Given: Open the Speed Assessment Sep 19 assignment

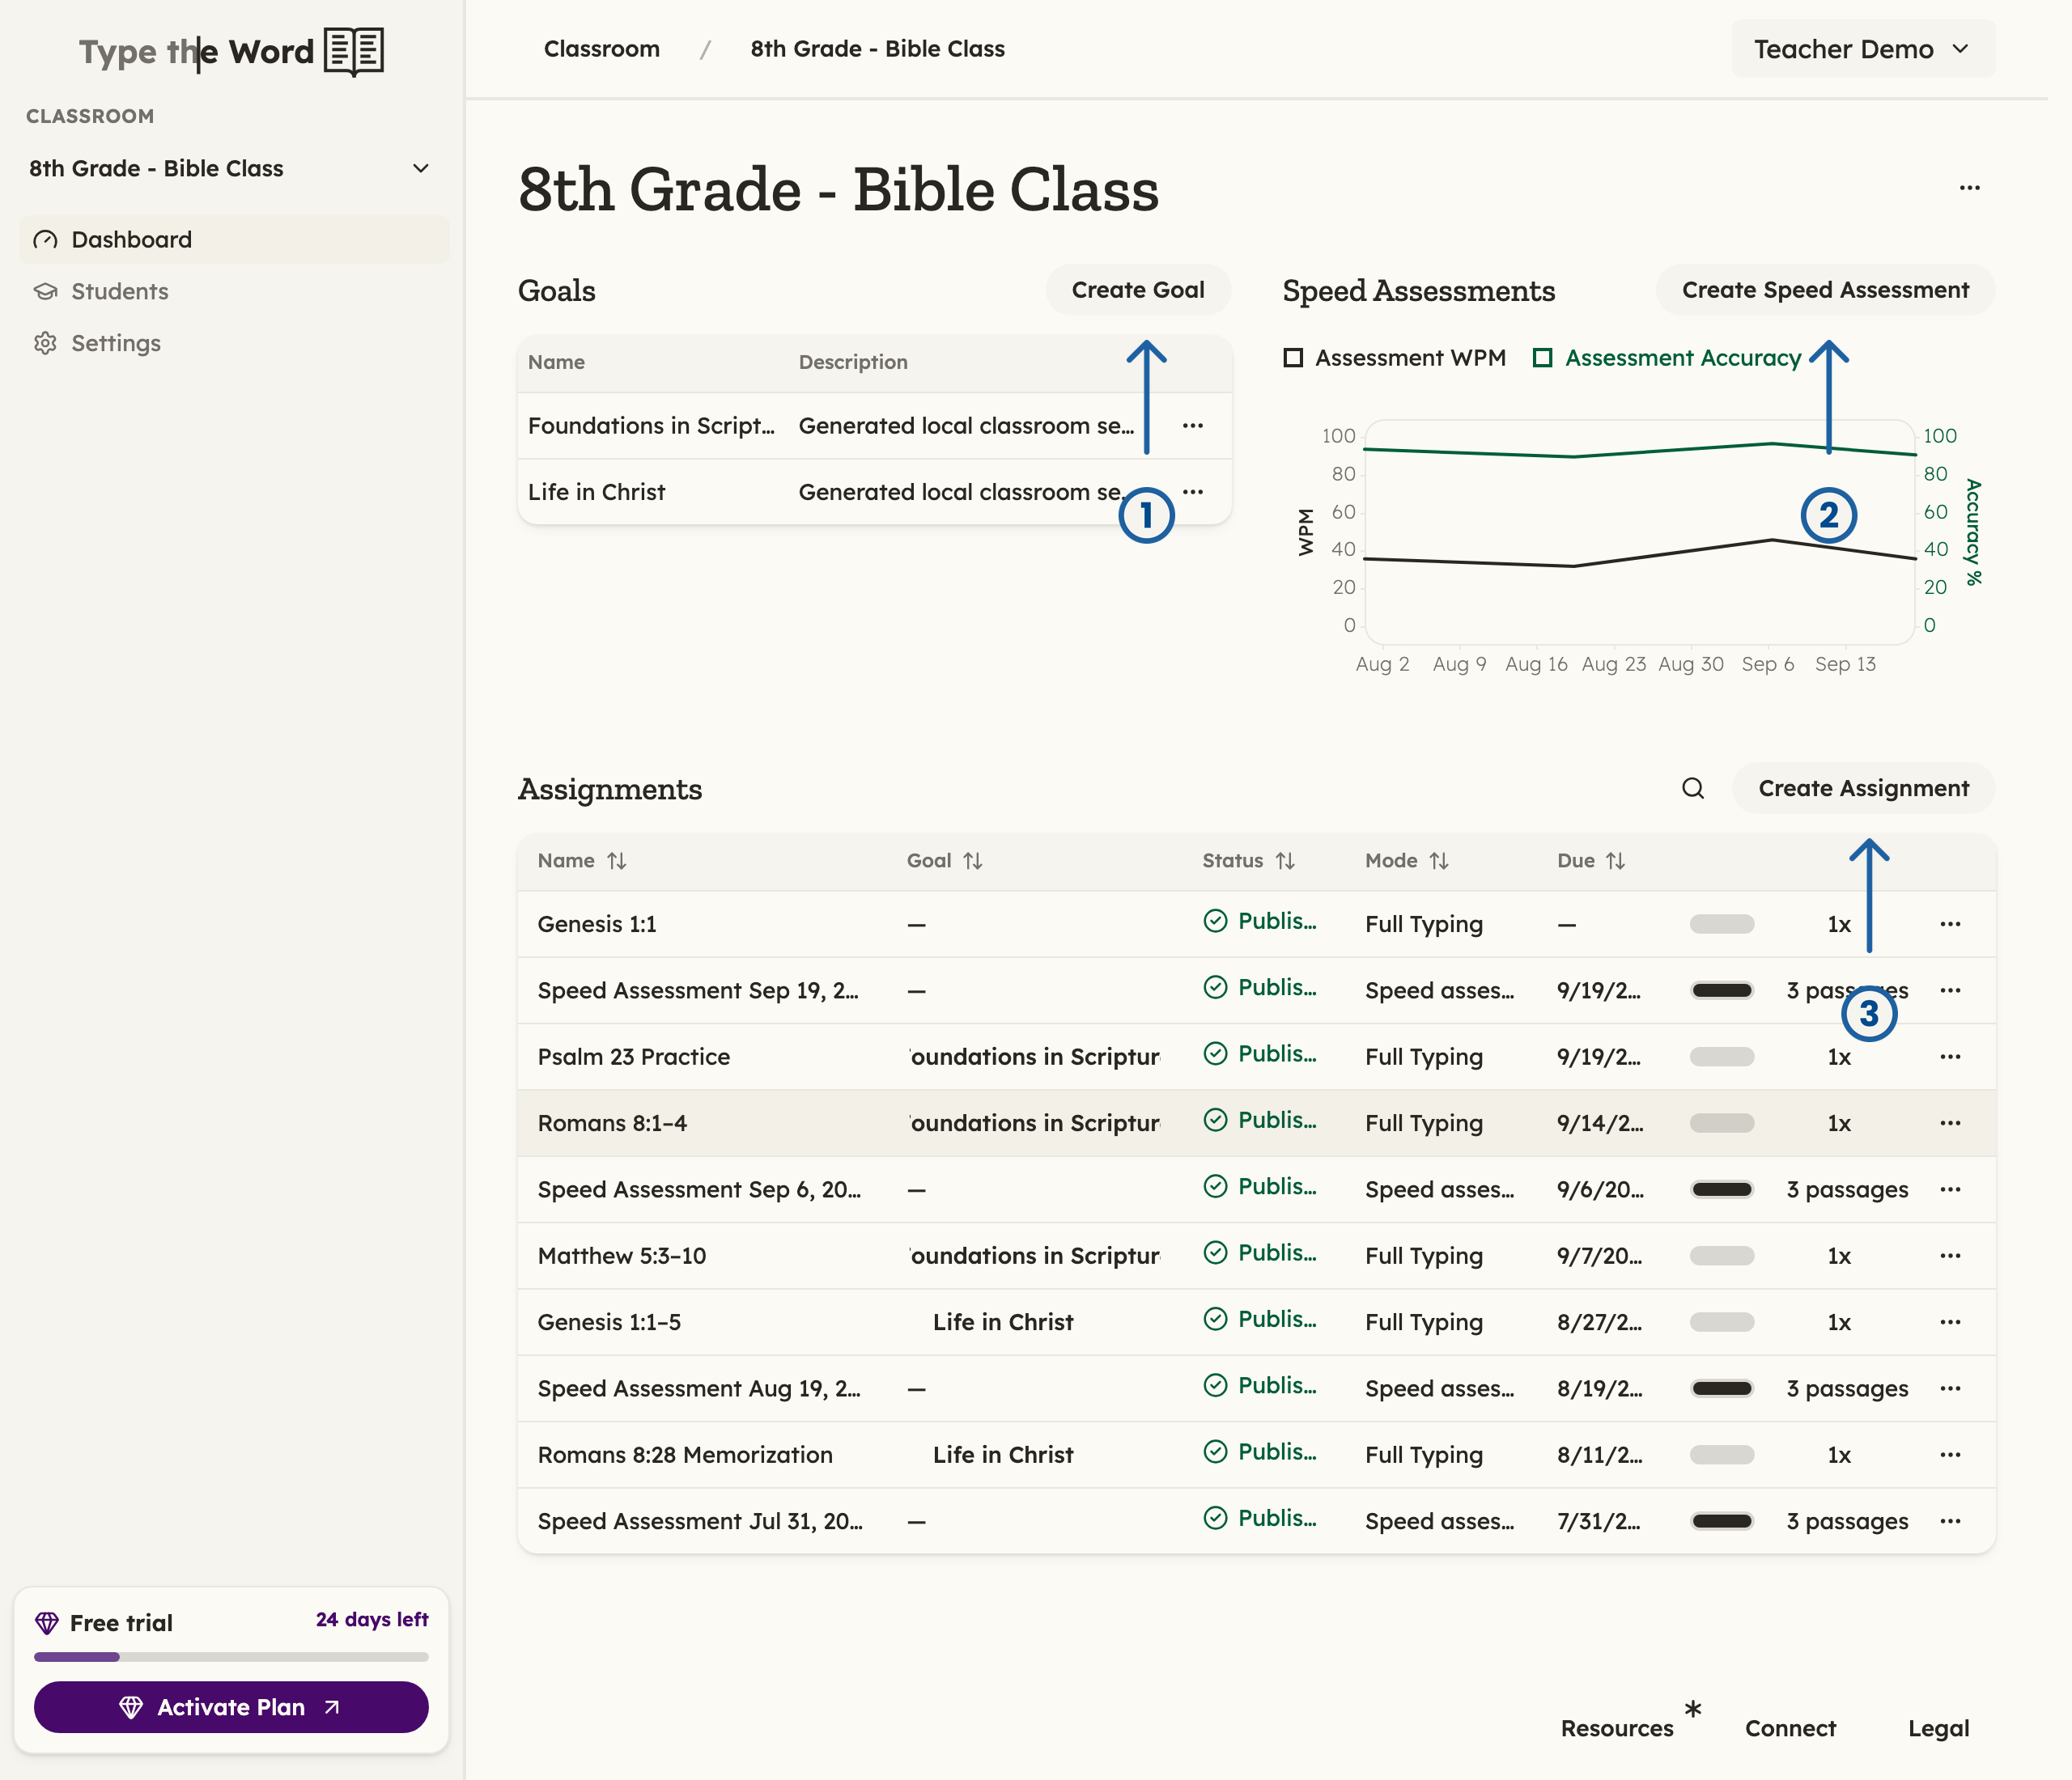Looking at the screenshot, I should click(698, 990).
